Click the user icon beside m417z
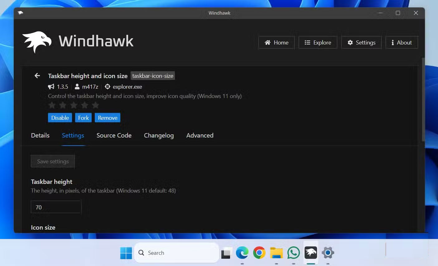Screen dimensions: 438x266 pos(77,87)
